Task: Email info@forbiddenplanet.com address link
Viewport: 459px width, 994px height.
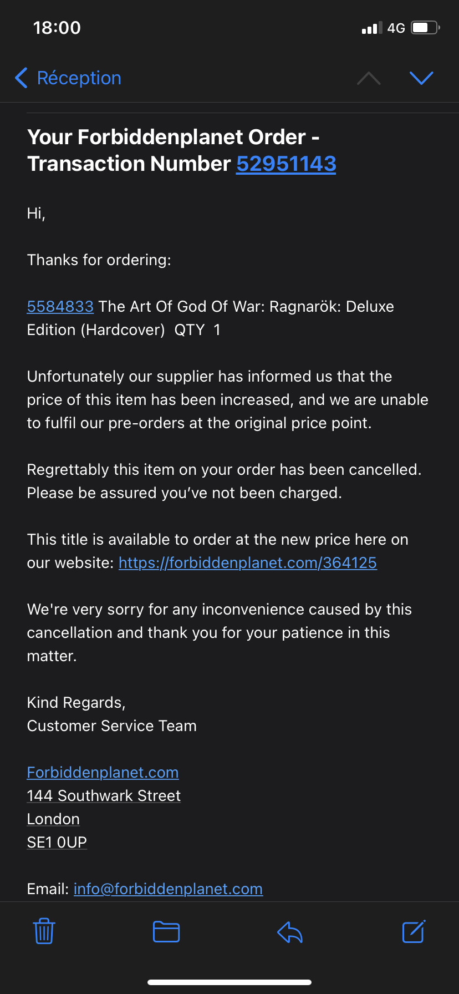Action: click(x=168, y=889)
